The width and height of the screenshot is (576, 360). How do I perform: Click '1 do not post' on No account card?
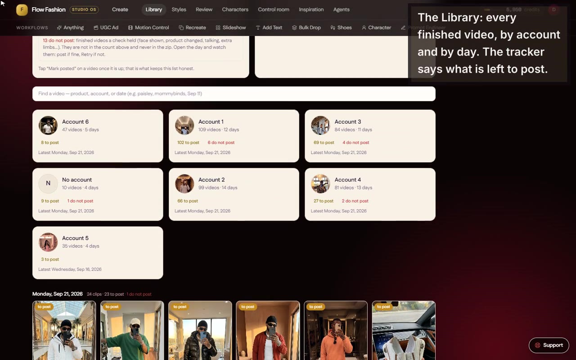point(80,201)
